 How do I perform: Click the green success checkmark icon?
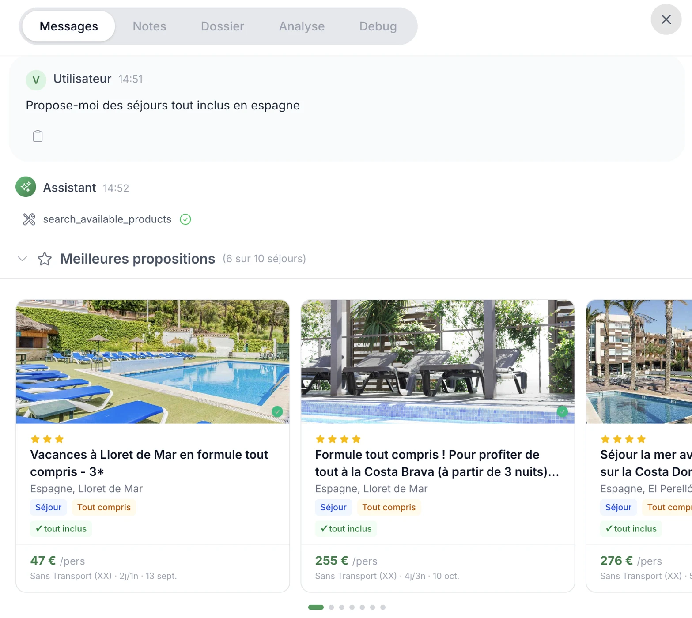click(x=185, y=219)
